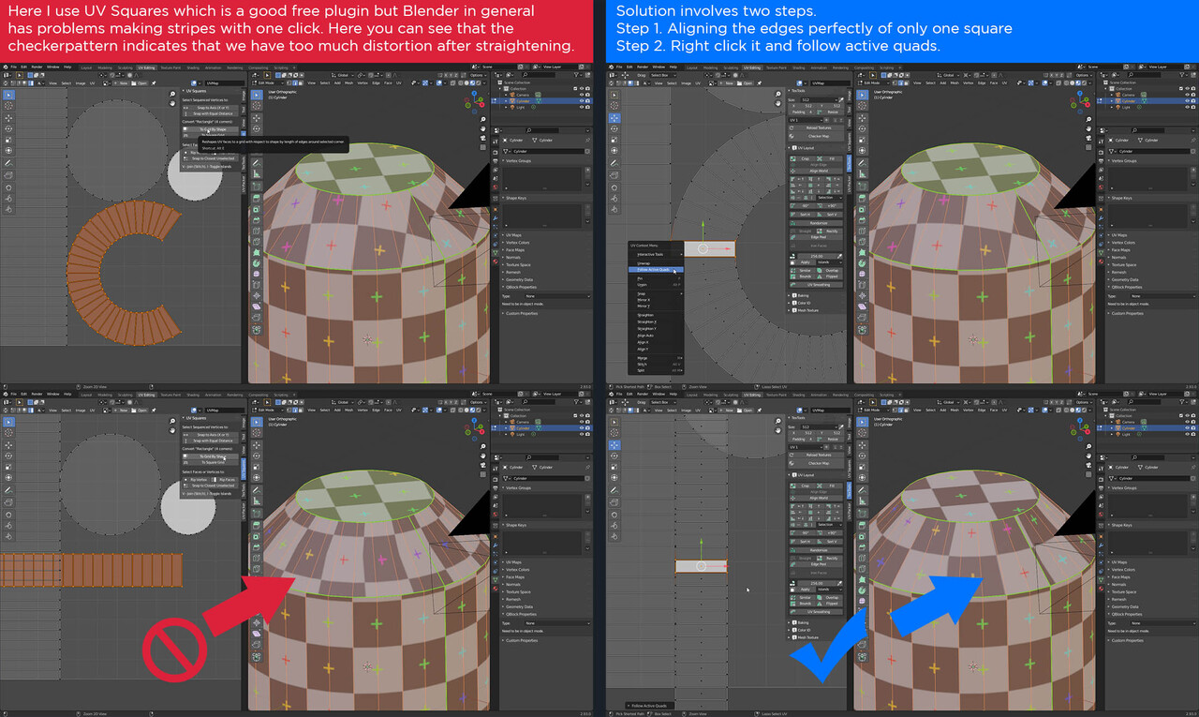Viewport: 1199px width, 717px height.
Task: Click zoom magnifier gizmo in top-left UV editor
Action: (173, 94)
